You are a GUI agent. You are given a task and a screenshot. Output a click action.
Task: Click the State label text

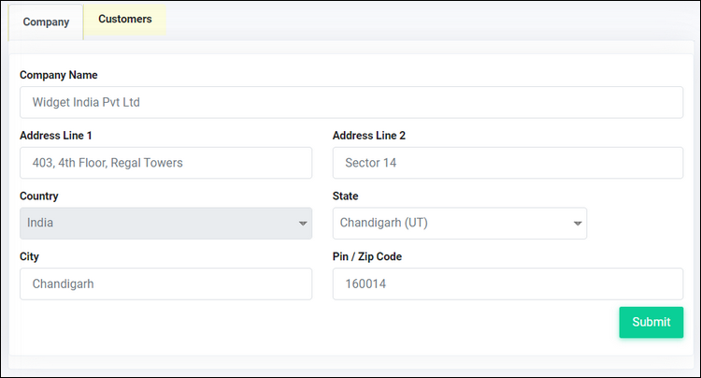[x=345, y=196]
